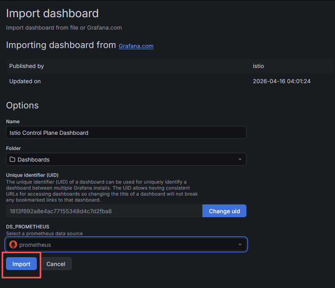Click the 'Unique identifier (UID)' label
The height and width of the screenshot is (288, 335).
pos(32,175)
